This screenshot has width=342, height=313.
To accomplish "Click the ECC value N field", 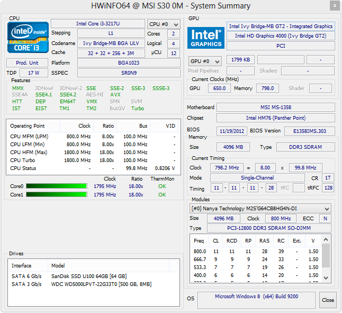I will click(325, 218).
